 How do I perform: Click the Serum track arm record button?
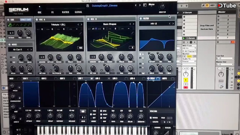click(x=186, y=87)
